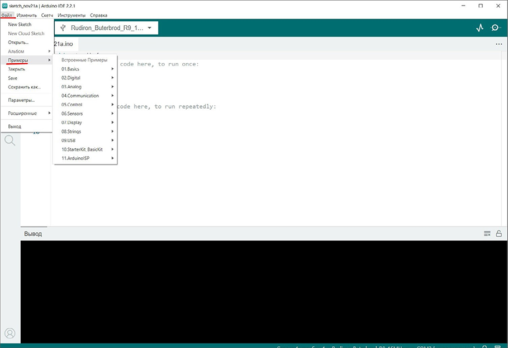Click the 'to run repeatedly' comment line
Image resolution: width=508 pixels, height=348 pixels.
click(166, 106)
